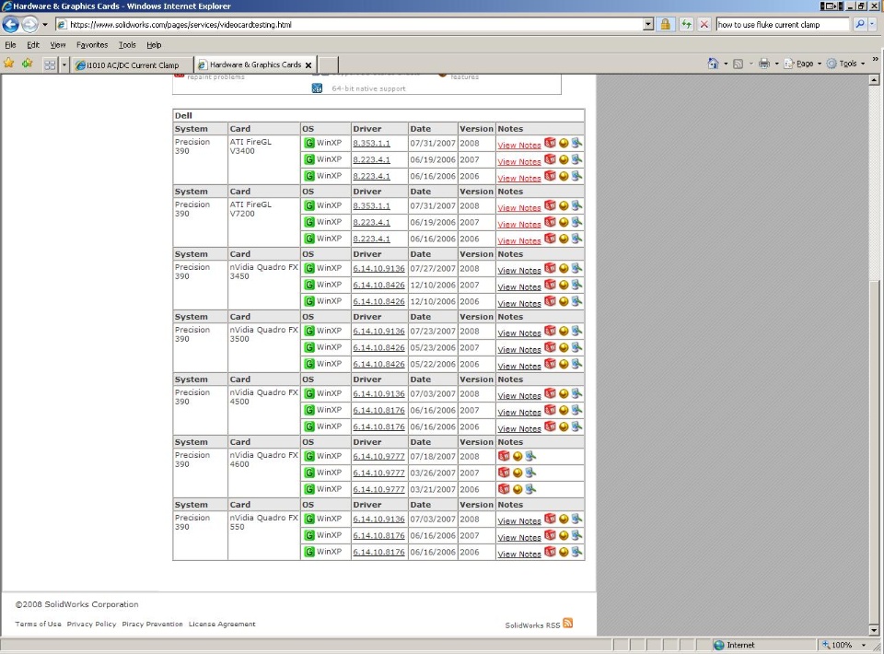Click green G icon, Quadro FX 3450 2007 row

pyautogui.click(x=309, y=286)
